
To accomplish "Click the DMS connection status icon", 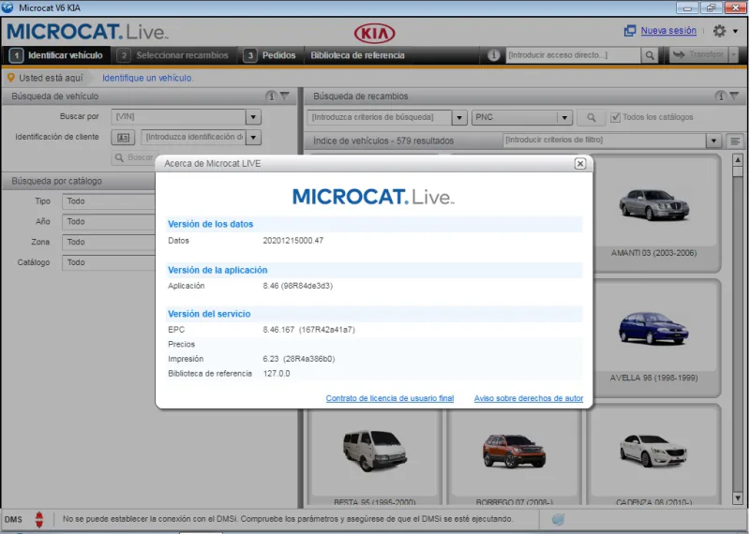I will (x=39, y=519).
